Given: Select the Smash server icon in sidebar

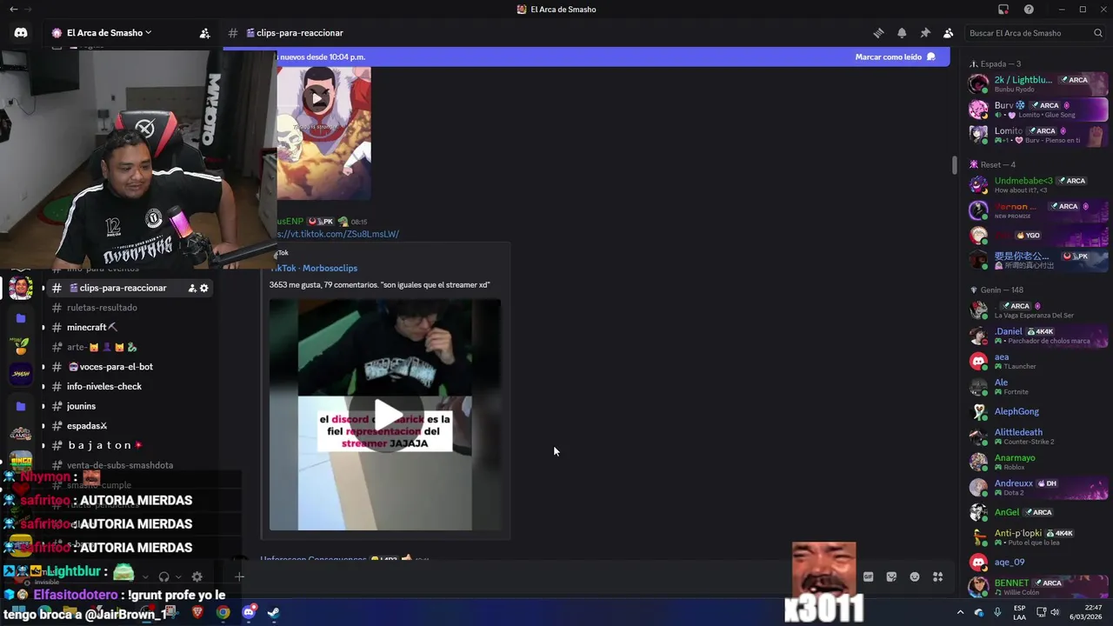Looking at the screenshot, I should [21, 374].
